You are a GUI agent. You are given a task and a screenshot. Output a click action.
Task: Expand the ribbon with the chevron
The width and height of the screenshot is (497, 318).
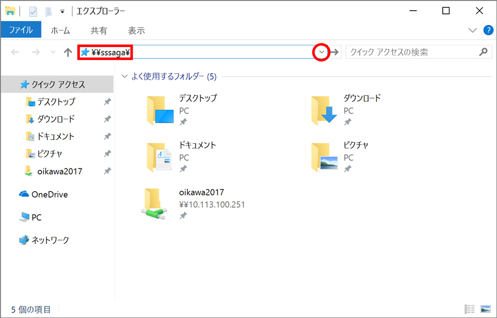tap(472, 30)
